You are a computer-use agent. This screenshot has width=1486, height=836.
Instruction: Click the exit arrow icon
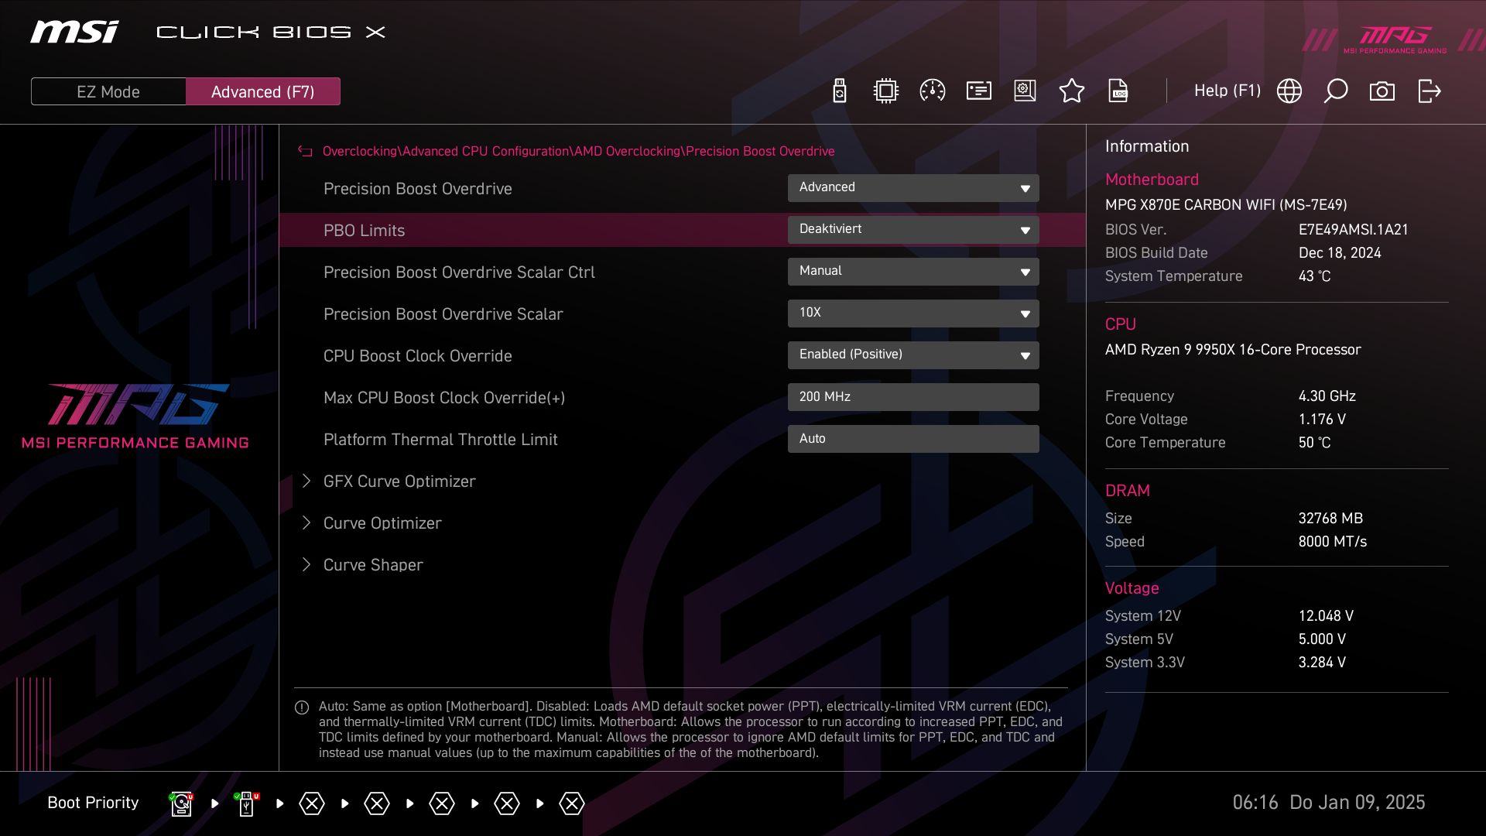tap(1429, 91)
